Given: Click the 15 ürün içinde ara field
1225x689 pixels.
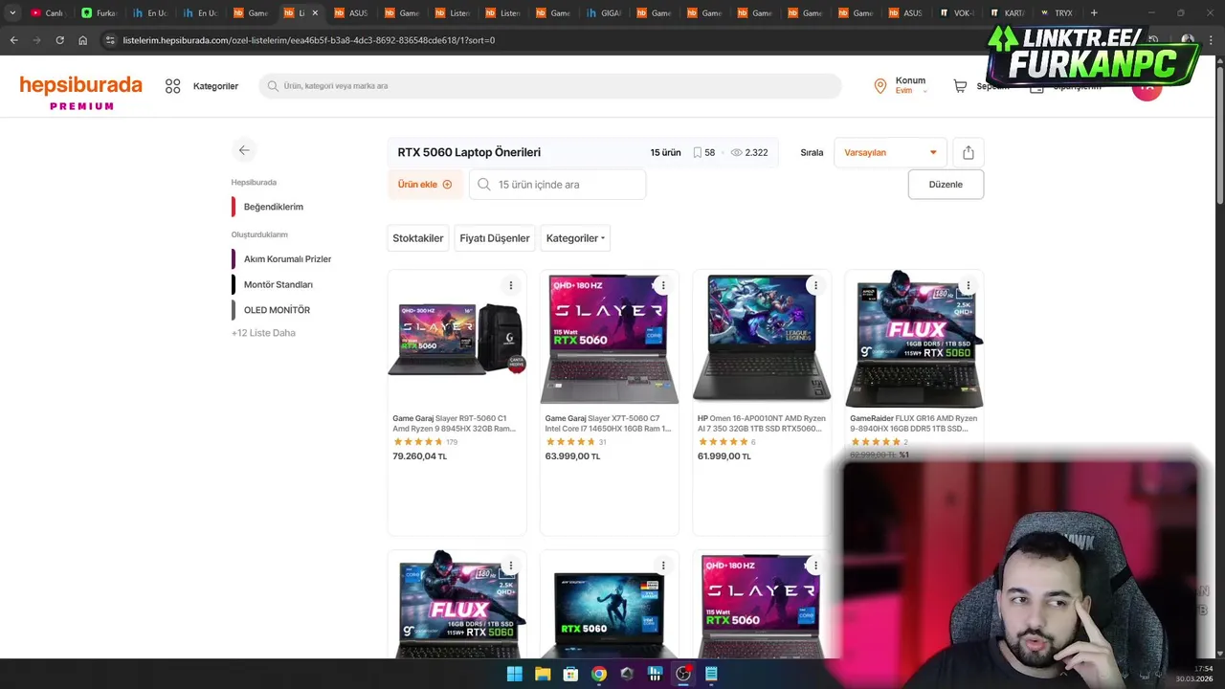Looking at the screenshot, I should 557,185.
